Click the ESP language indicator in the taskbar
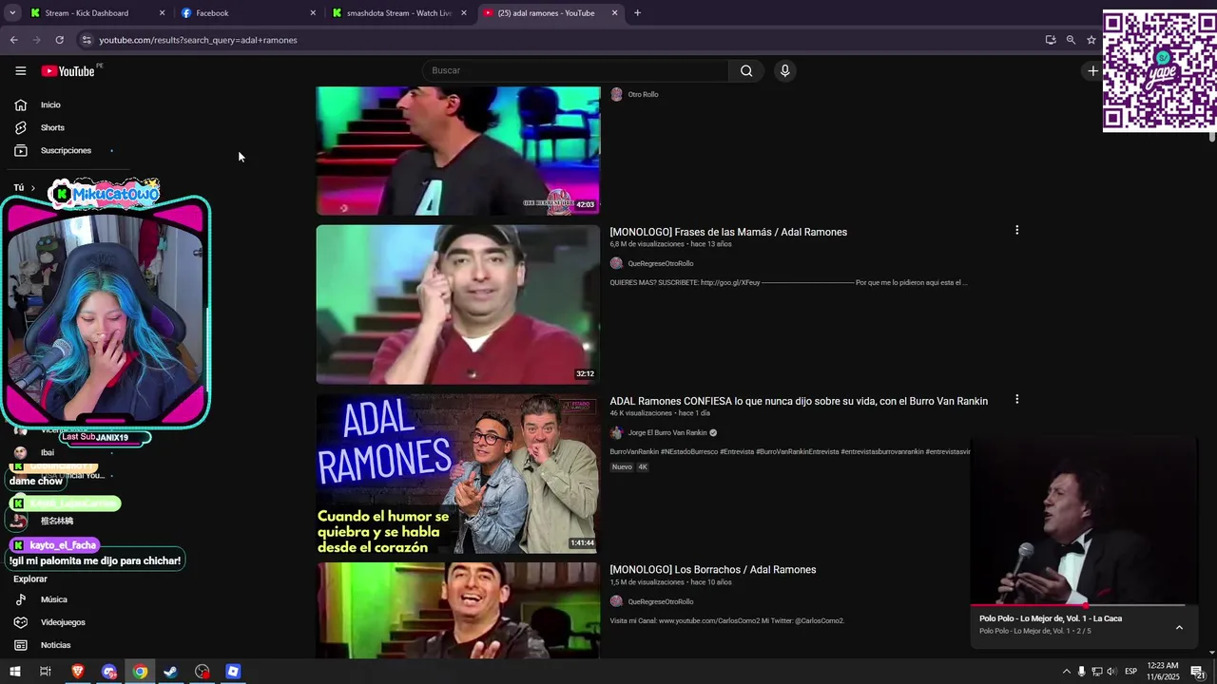The image size is (1217, 684). tap(1130, 672)
